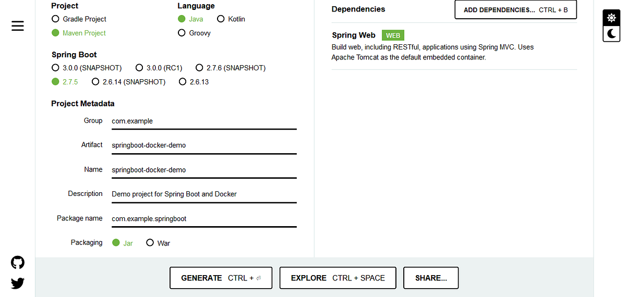The image size is (626, 297).
Task: Choose Groovy as the language
Action: 194,33
